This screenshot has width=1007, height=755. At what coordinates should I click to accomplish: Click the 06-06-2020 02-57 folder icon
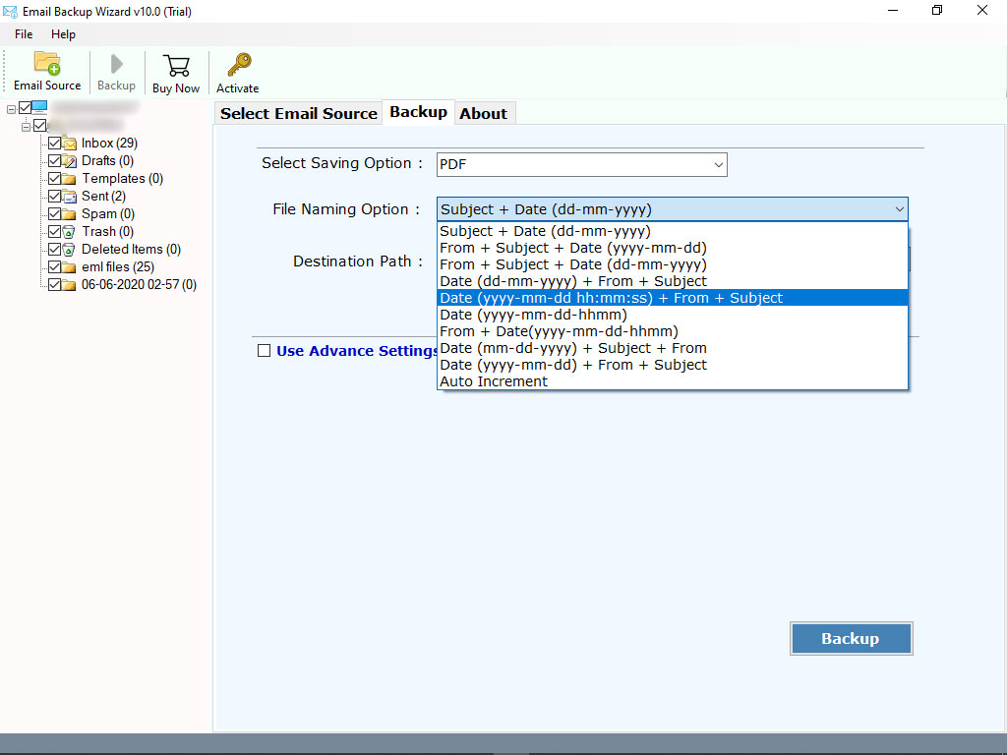pos(70,284)
